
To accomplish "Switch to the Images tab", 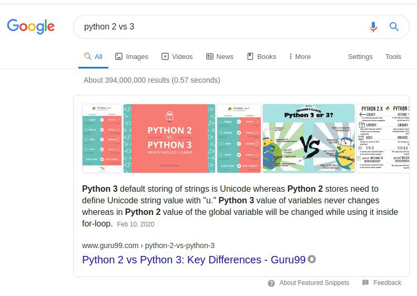I will (x=131, y=56).
